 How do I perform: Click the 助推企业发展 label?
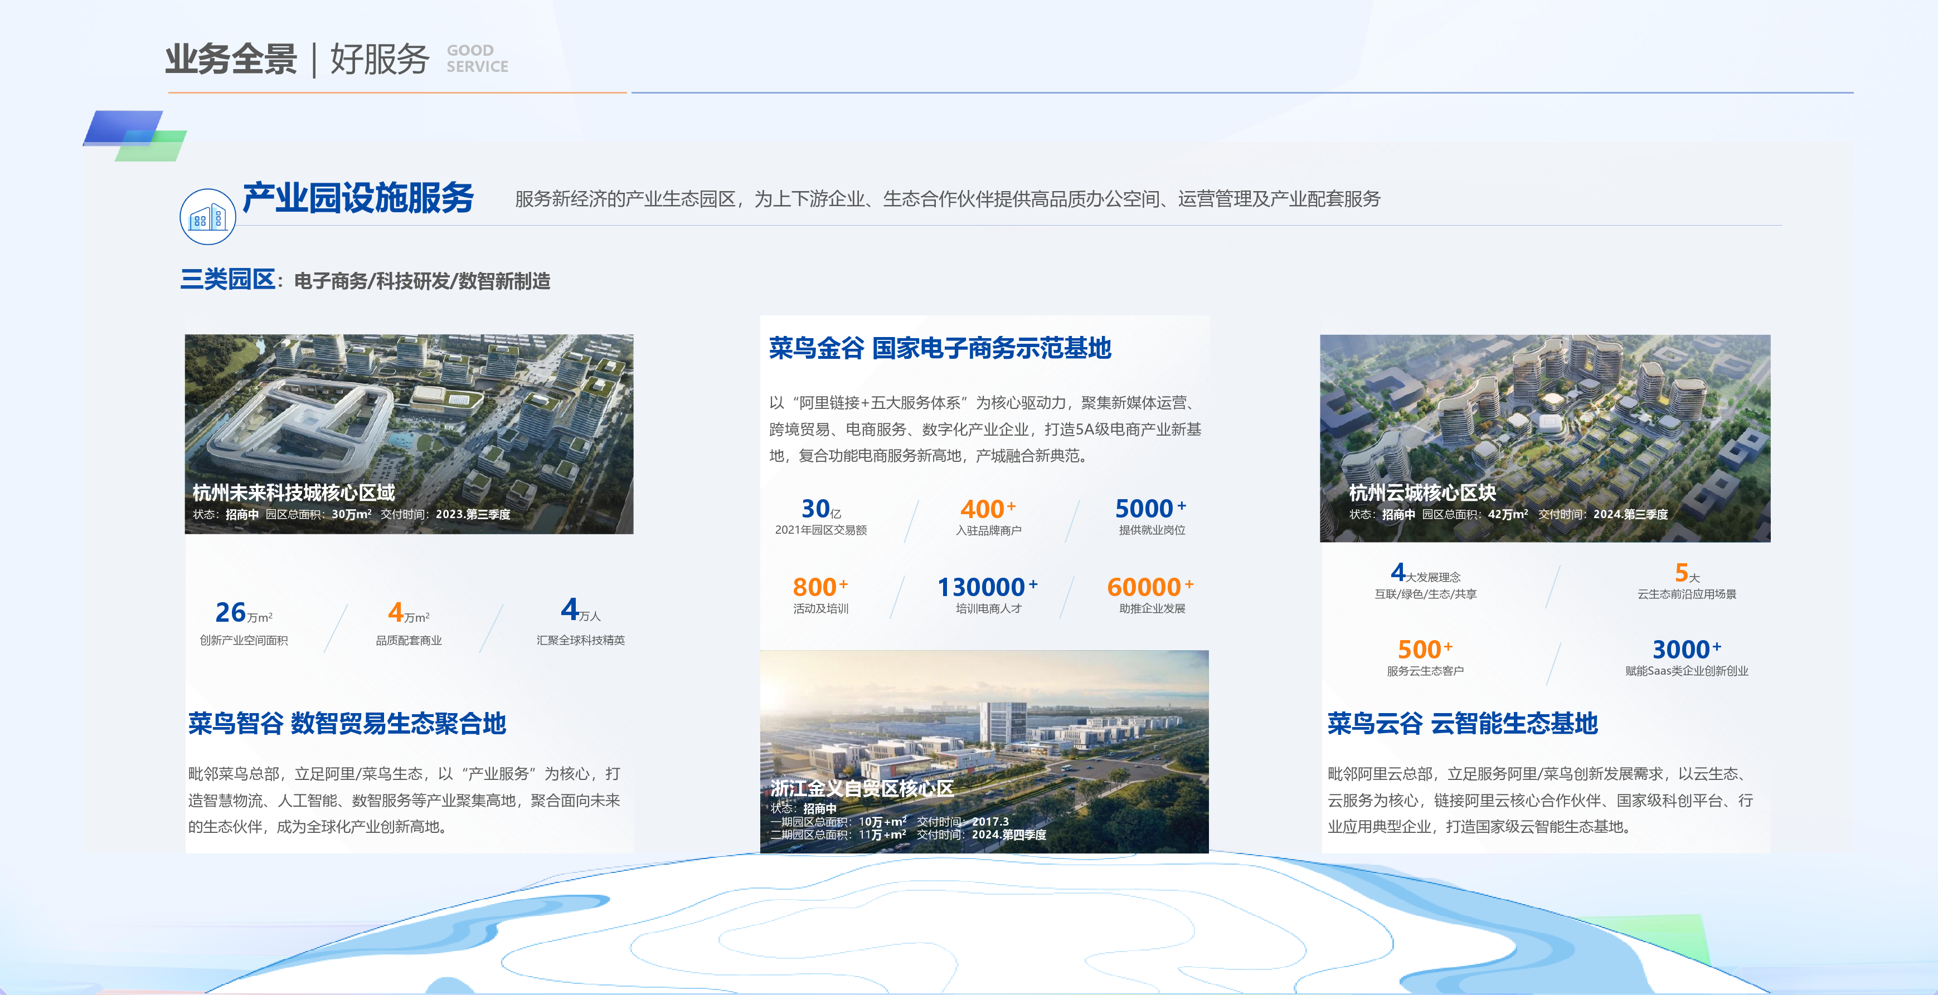pos(1152,608)
